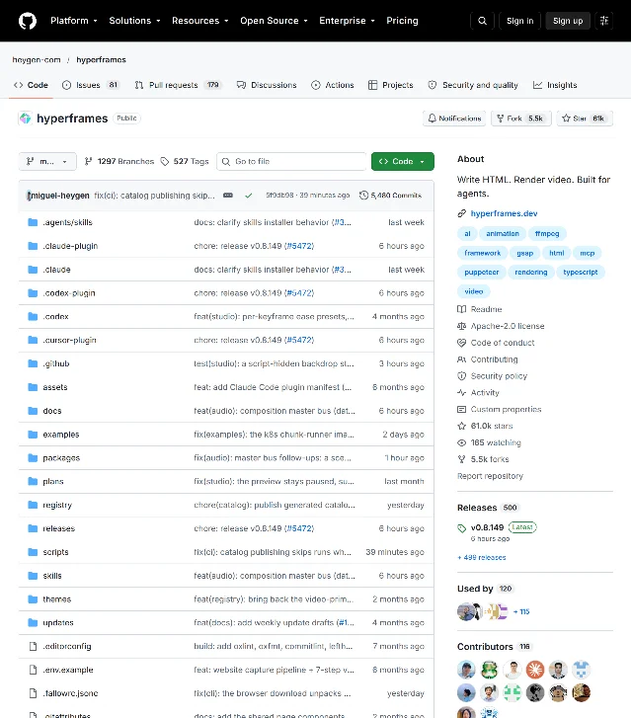Click the shield icon beside Security policy
Image resolution: width=631 pixels, height=718 pixels.
461,376
